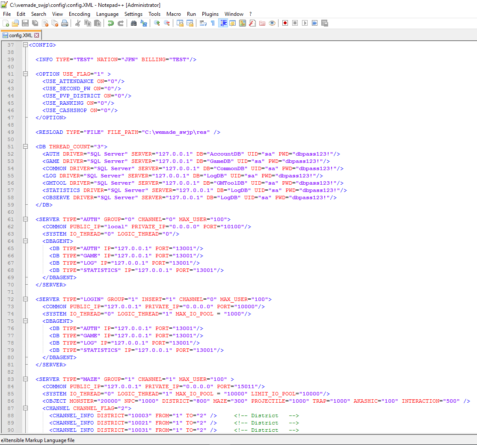Click the Zoom In magnifier icon
The width and height of the screenshot is (477, 445).
click(157, 23)
